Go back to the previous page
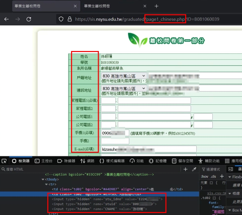The width and height of the screenshot is (242, 215). tap(7, 19)
